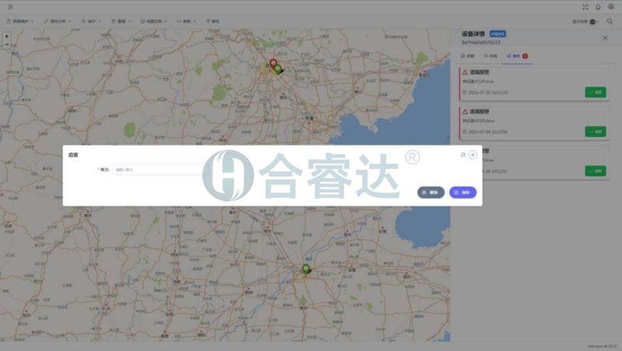Viewport: 622px width, 351px height.
Task: Open the 地图切换 dropdown menu
Action: pyautogui.click(x=154, y=22)
